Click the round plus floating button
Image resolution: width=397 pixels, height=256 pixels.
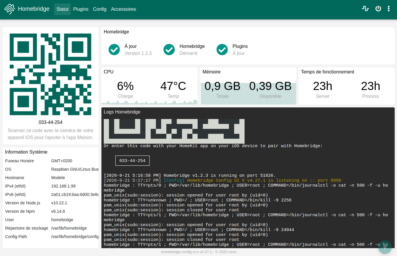coord(385,247)
